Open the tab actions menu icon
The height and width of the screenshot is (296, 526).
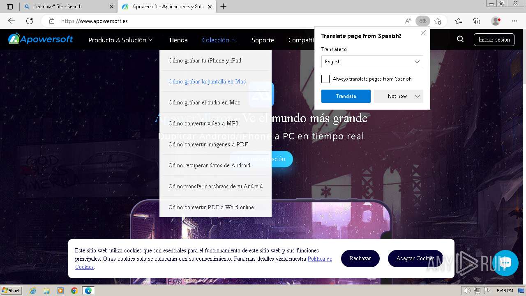pos(10,7)
